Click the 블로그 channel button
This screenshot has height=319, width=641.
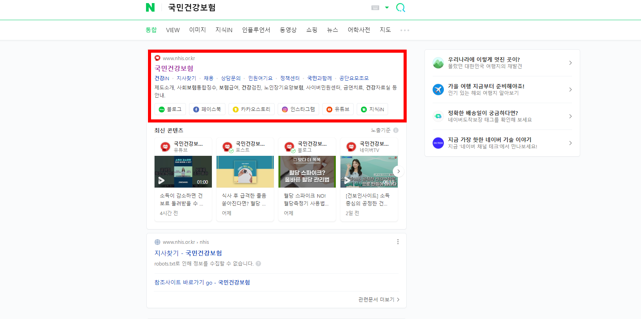tap(170, 109)
